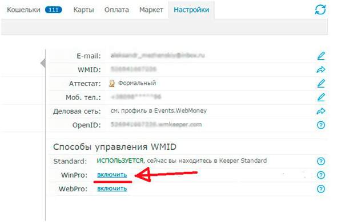Enable WinPro via включить link
Screen dimensions: 337x222
click(112, 175)
